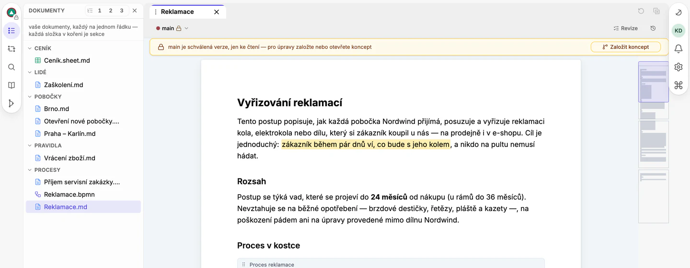Click the Rozsah heading
690x268 pixels.
click(252, 181)
